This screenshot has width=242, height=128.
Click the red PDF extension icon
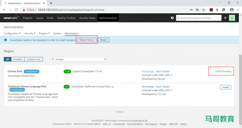click(x=211, y=10)
